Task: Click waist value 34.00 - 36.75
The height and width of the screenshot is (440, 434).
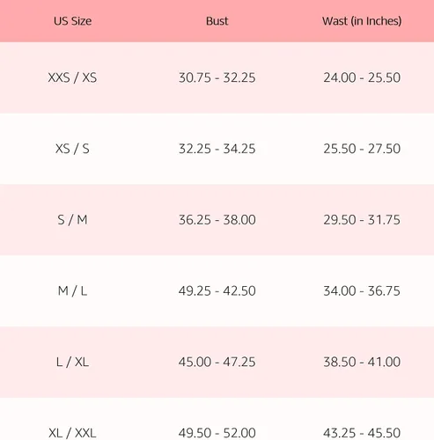Action: [362, 291]
